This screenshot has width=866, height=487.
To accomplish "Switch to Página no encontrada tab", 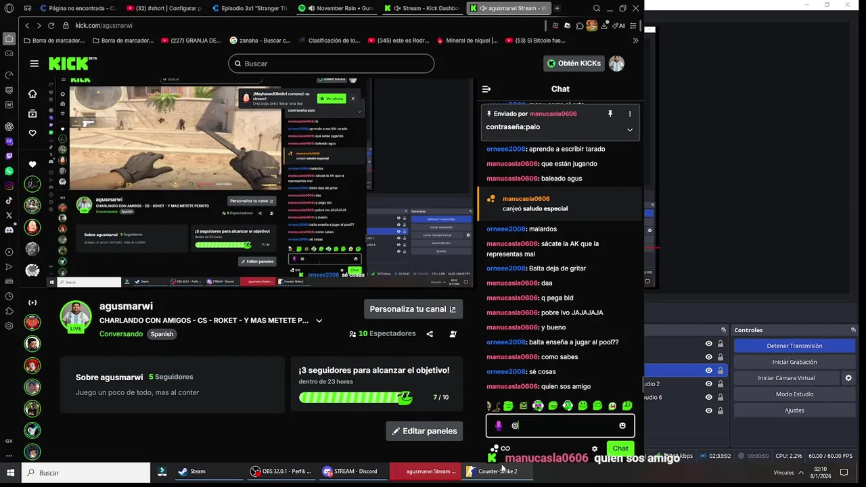I will point(78,8).
